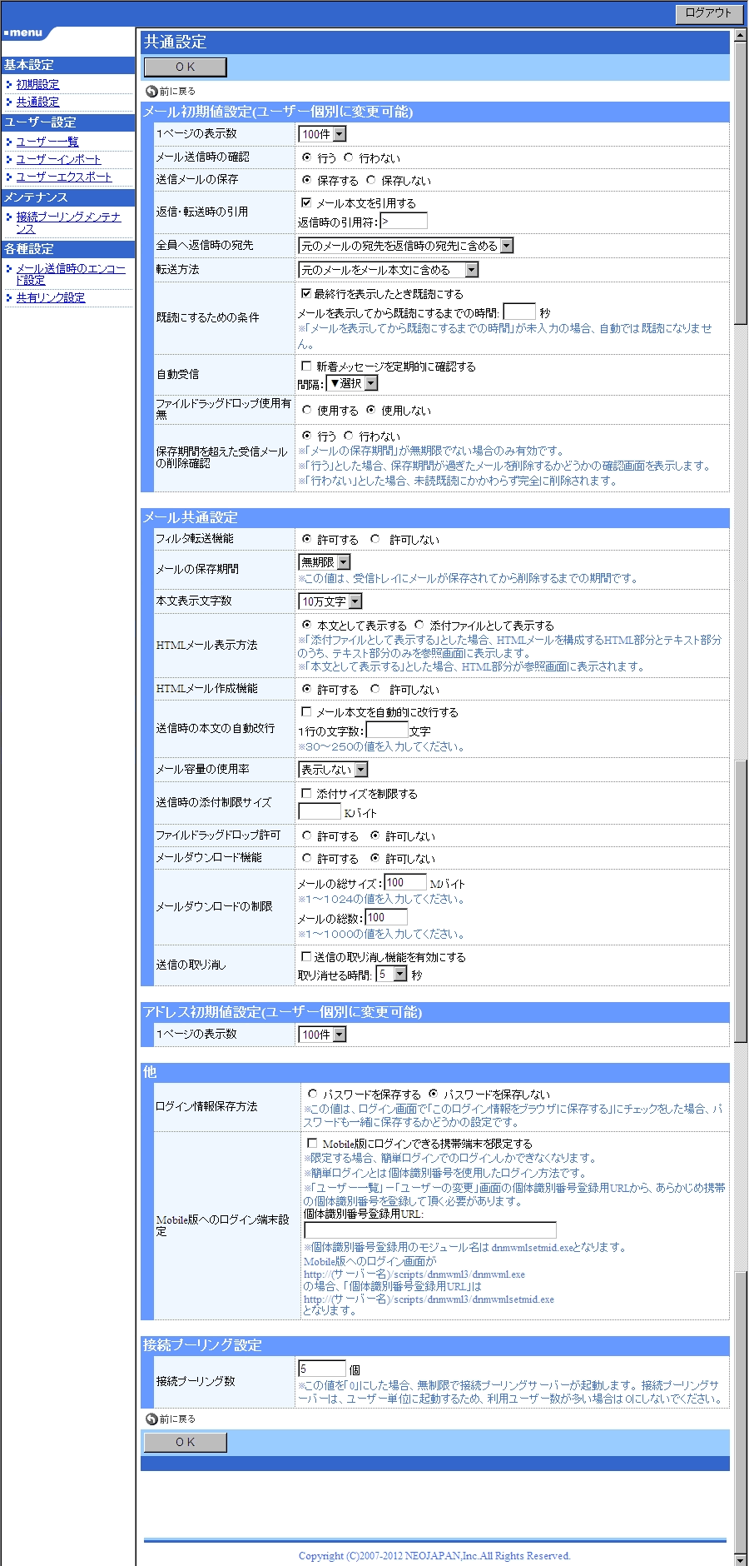Click the 接続プーリング数 input field

[322, 1369]
